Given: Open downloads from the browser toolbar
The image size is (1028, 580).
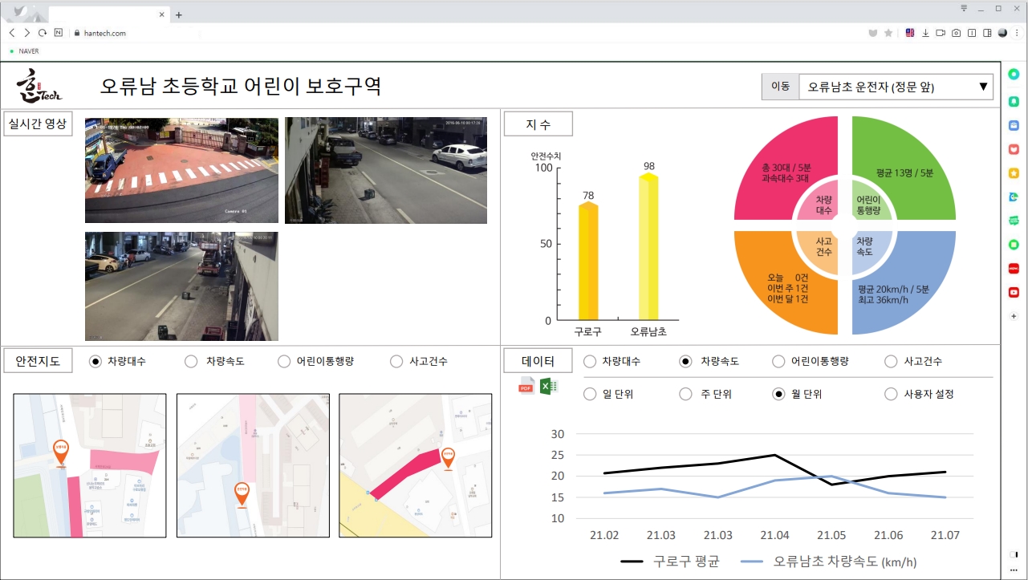Looking at the screenshot, I should pos(925,33).
